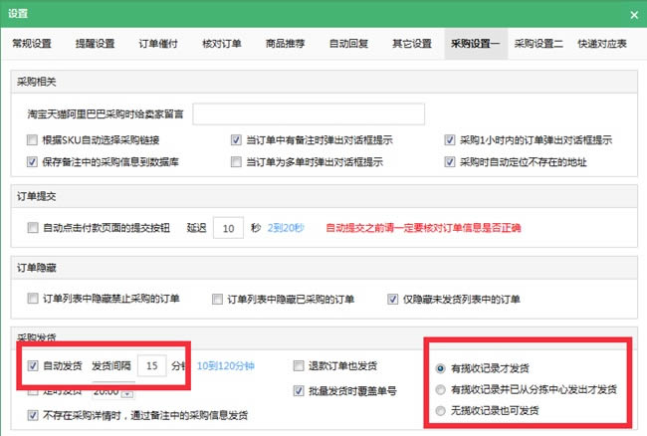Check 订单列表中隐藏禁止采购的订单
The width and height of the screenshot is (647, 436).
[x=33, y=299]
